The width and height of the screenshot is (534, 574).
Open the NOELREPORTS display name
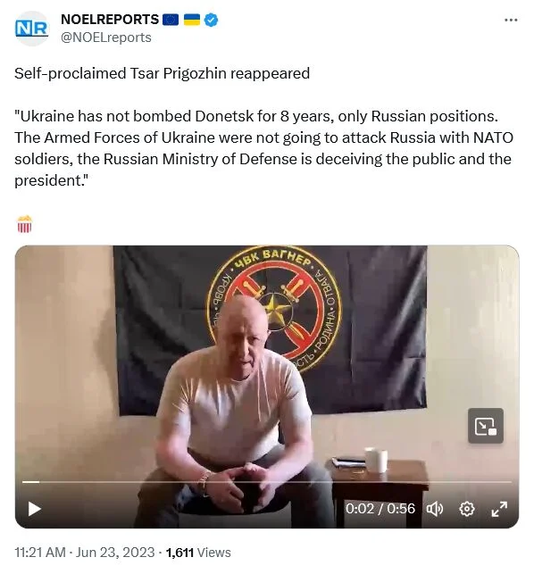click(110, 20)
